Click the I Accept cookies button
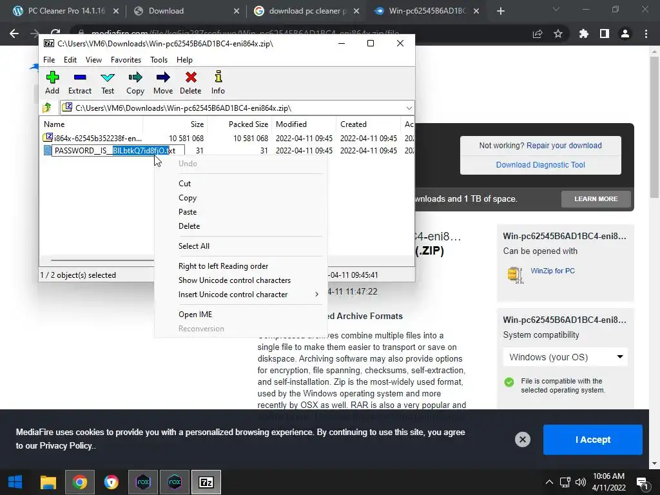This screenshot has width=660, height=495. coord(593,440)
